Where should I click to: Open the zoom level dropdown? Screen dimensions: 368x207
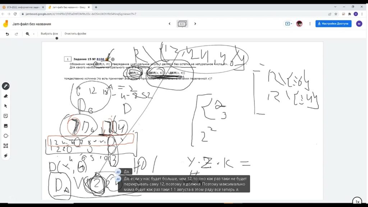(34, 34)
